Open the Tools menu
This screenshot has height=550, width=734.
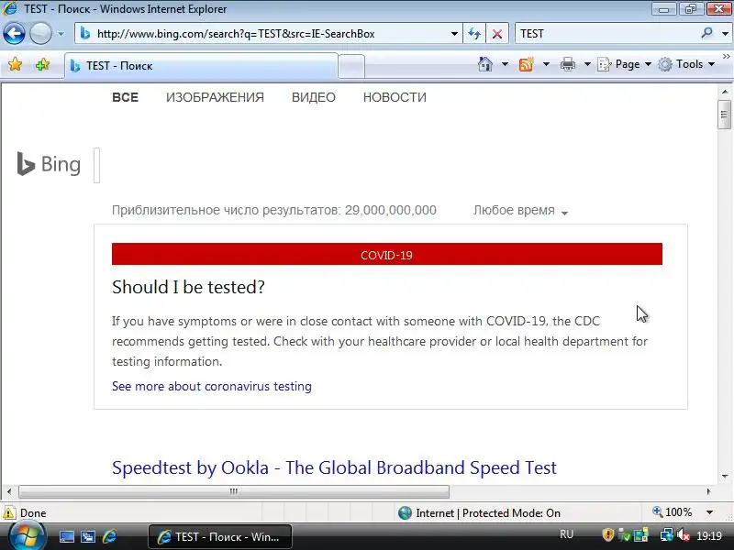686,64
